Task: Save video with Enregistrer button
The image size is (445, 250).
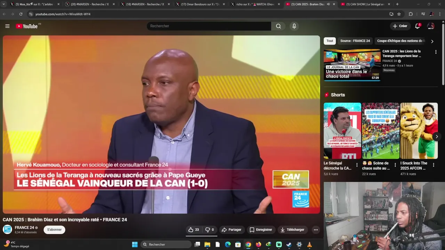Action: click(261, 230)
